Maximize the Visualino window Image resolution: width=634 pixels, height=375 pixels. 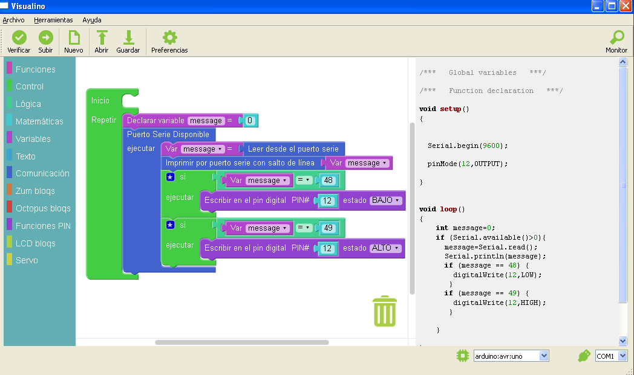[x=612, y=6]
